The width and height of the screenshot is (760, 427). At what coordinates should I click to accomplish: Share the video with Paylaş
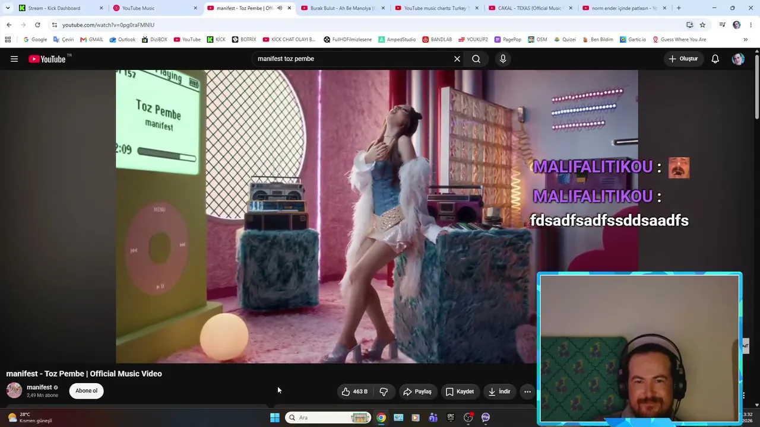[x=417, y=391]
